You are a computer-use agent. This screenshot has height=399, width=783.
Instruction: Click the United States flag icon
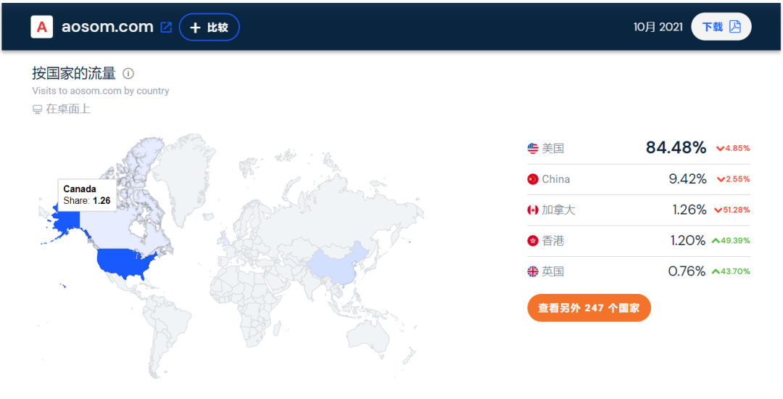click(x=533, y=148)
